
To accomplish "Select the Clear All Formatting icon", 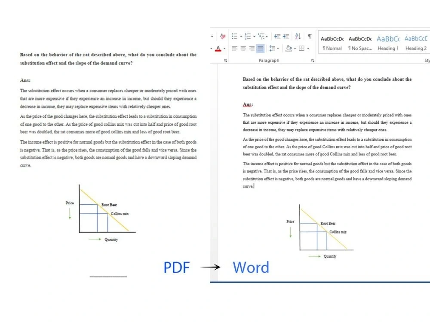I will [223, 36].
